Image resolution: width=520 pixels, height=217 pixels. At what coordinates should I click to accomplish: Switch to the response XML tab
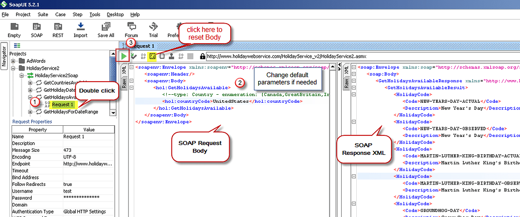346,71
